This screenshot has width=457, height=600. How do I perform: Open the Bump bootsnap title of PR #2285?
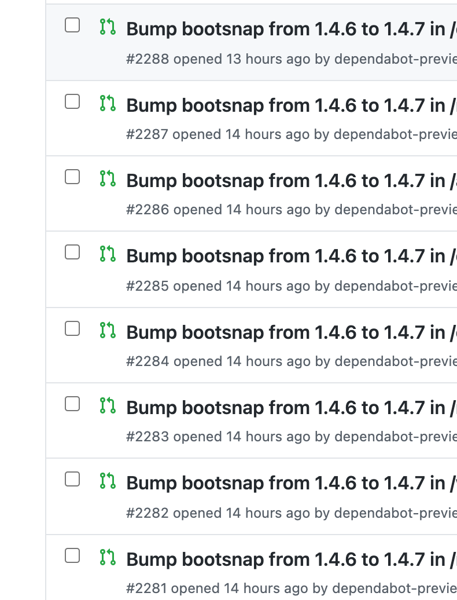click(x=292, y=257)
